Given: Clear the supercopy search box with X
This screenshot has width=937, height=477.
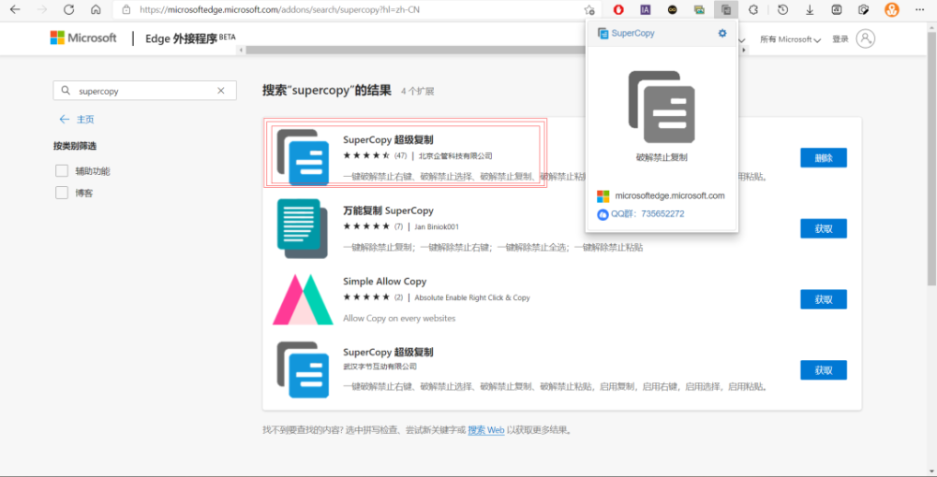Looking at the screenshot, I should coord(220,92).
